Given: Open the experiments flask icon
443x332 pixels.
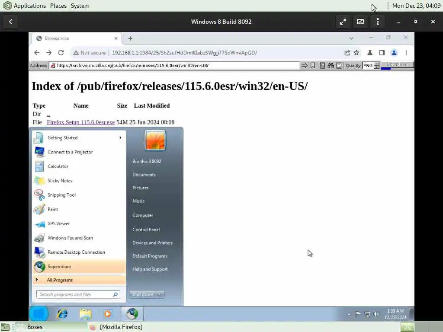Looking at the screenshot, I should 369,53.
